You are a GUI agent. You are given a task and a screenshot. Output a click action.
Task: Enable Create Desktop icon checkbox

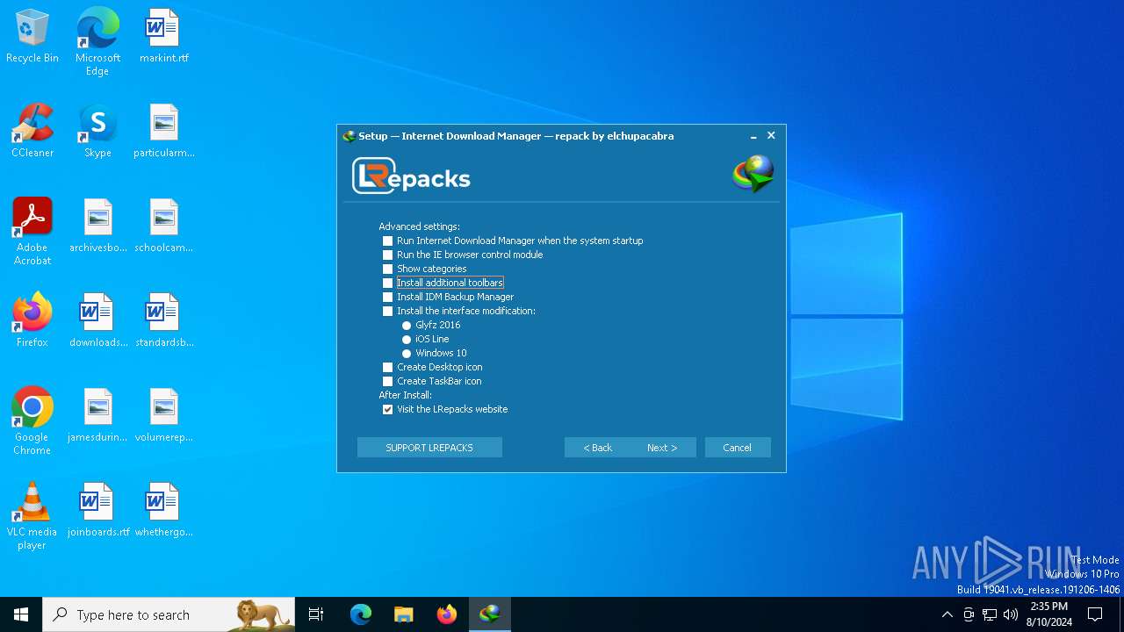387,367
